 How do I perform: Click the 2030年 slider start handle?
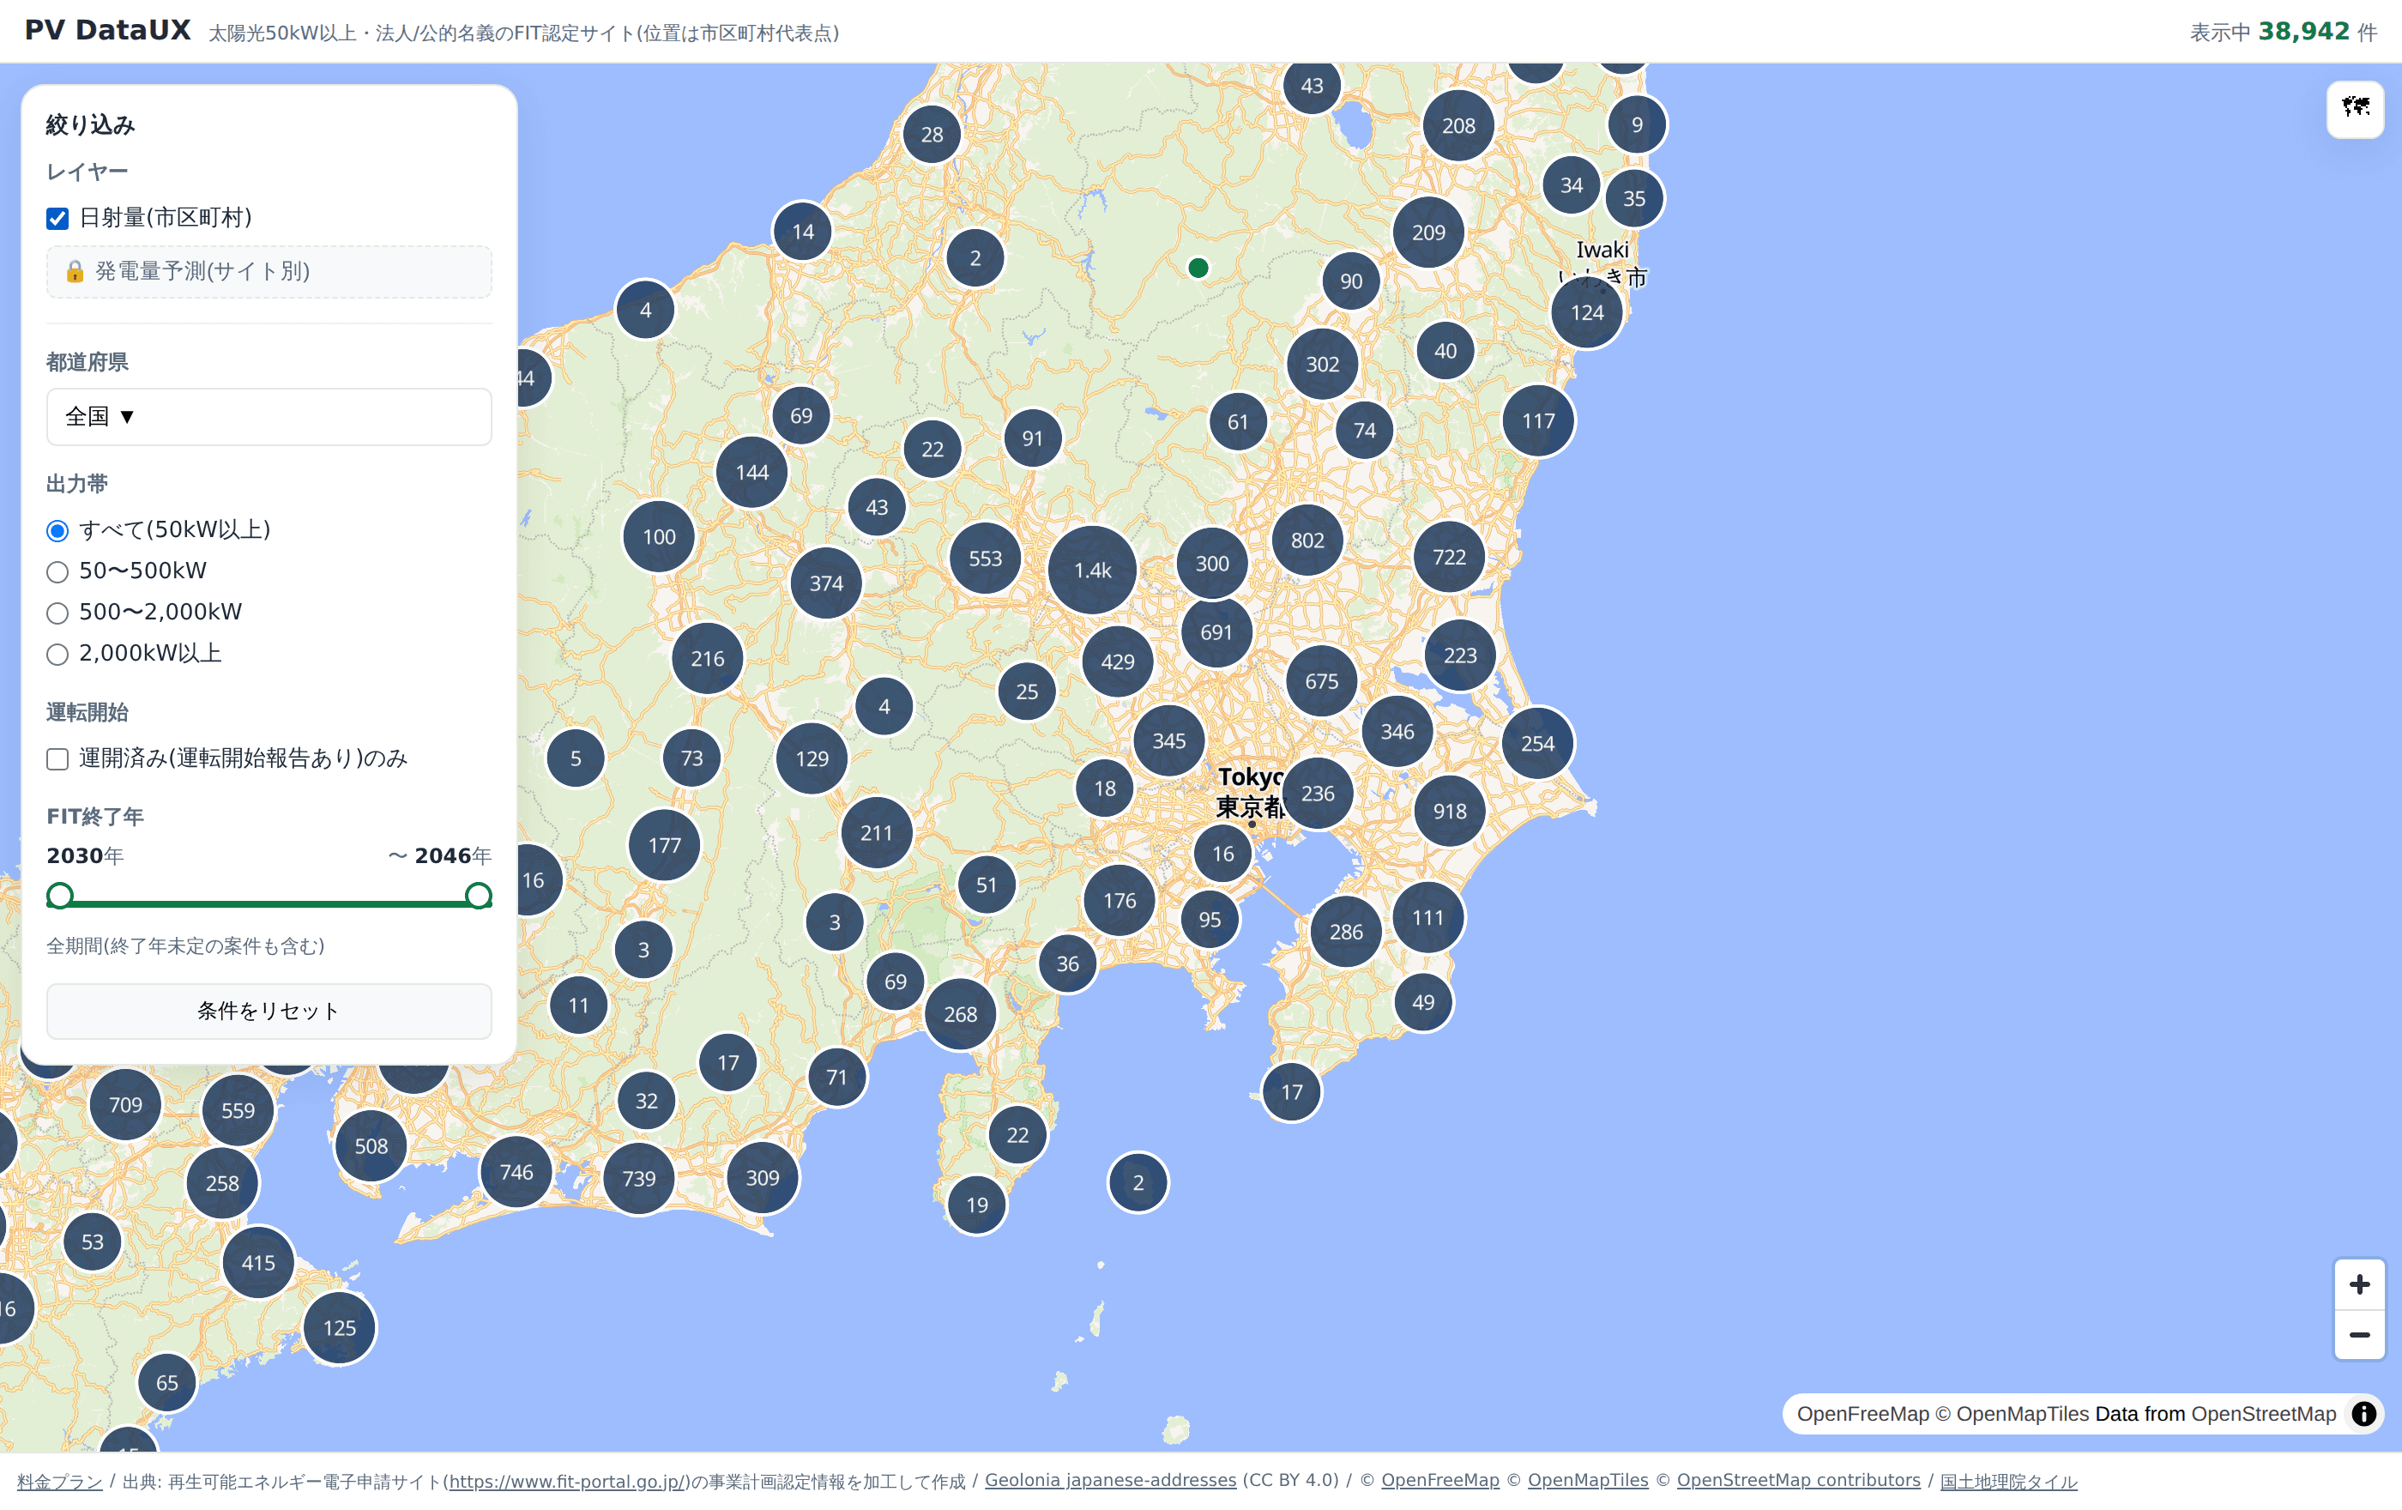pyautogui.click(x=60, y=895)
